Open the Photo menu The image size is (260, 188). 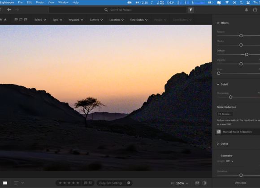tap(40, 2)
